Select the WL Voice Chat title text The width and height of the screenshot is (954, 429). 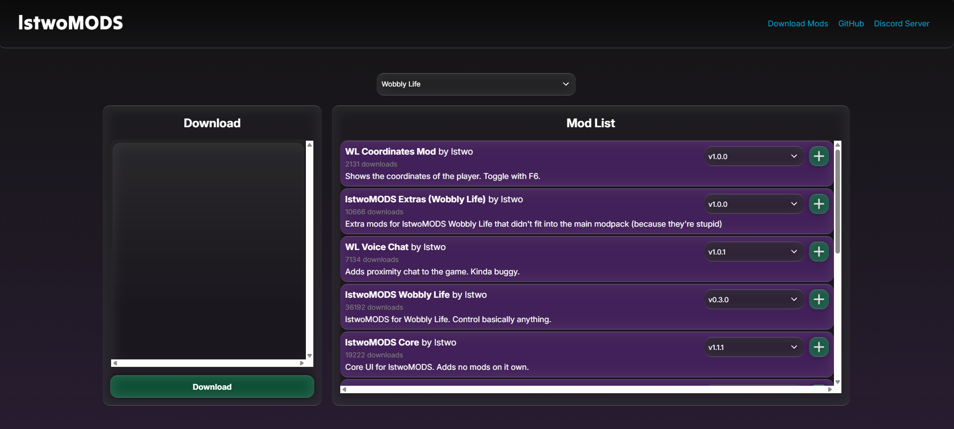click(377, 247)
